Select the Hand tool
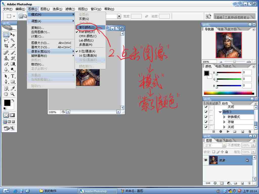Image resolution: width=259 pixels, height=194 pixels. coord(6,94)
